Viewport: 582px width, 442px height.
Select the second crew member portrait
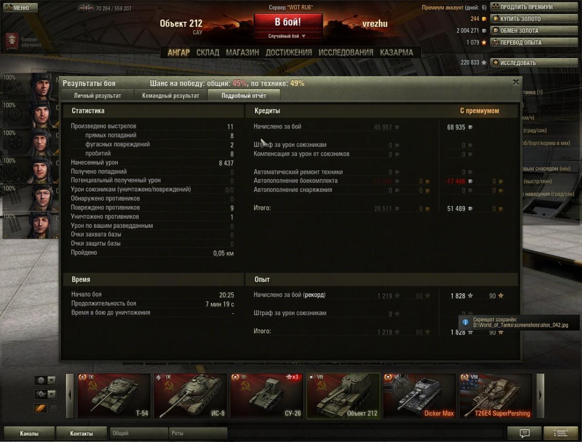[42, 114]
